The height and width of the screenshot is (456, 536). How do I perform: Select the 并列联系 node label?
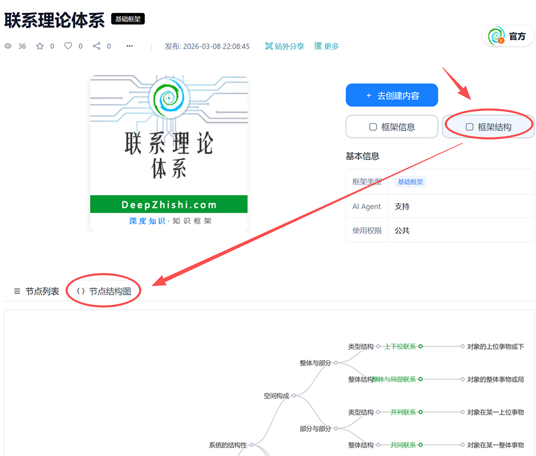coord(403,412)
